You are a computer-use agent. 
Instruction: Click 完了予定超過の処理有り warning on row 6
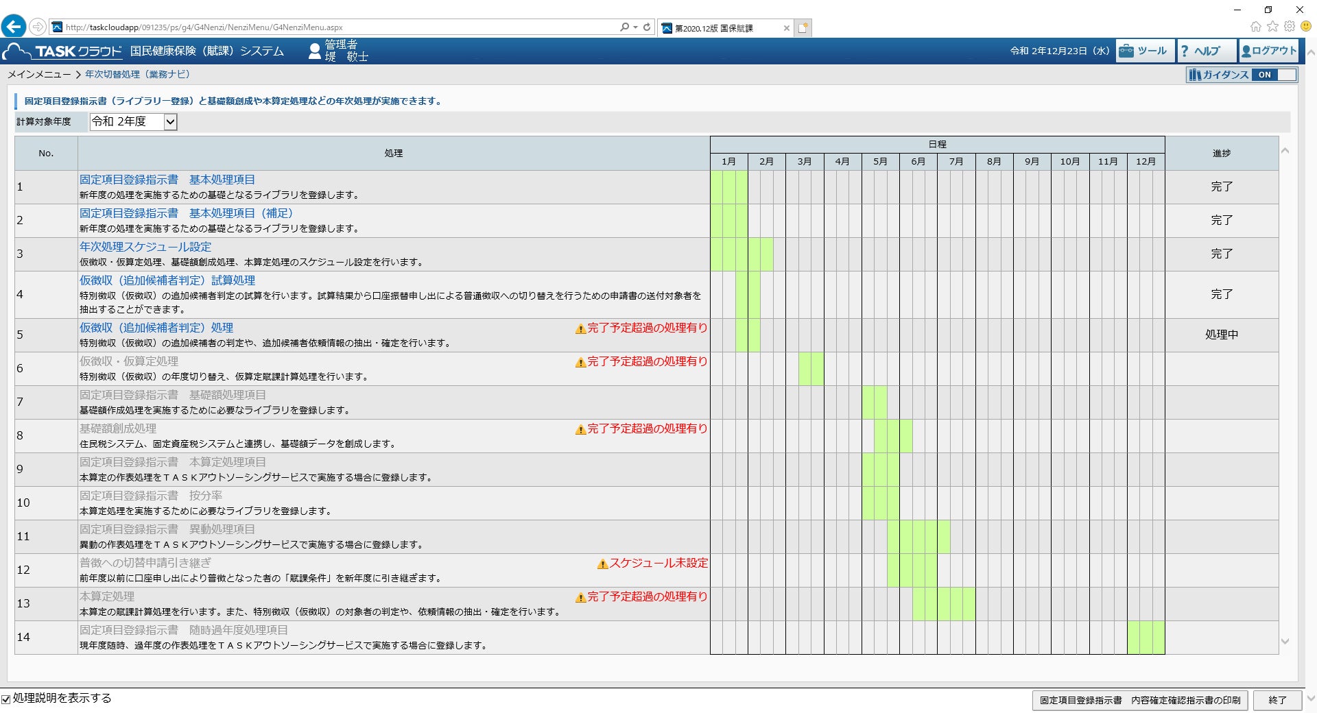pos(648,361)
